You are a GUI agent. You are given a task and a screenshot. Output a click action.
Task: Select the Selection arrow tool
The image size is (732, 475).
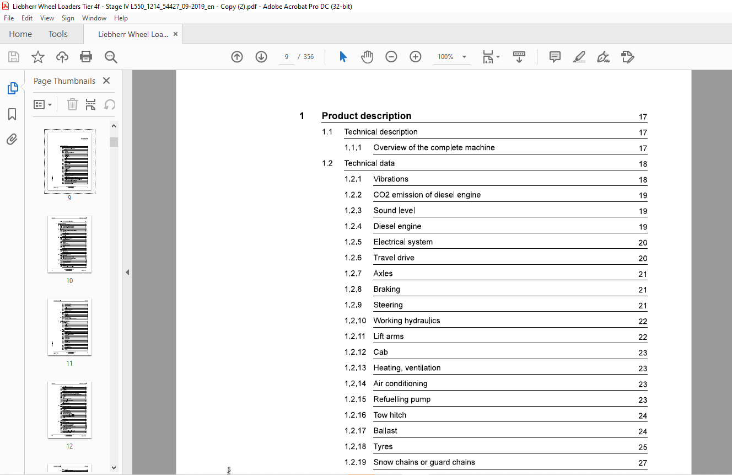click(343, 57)
